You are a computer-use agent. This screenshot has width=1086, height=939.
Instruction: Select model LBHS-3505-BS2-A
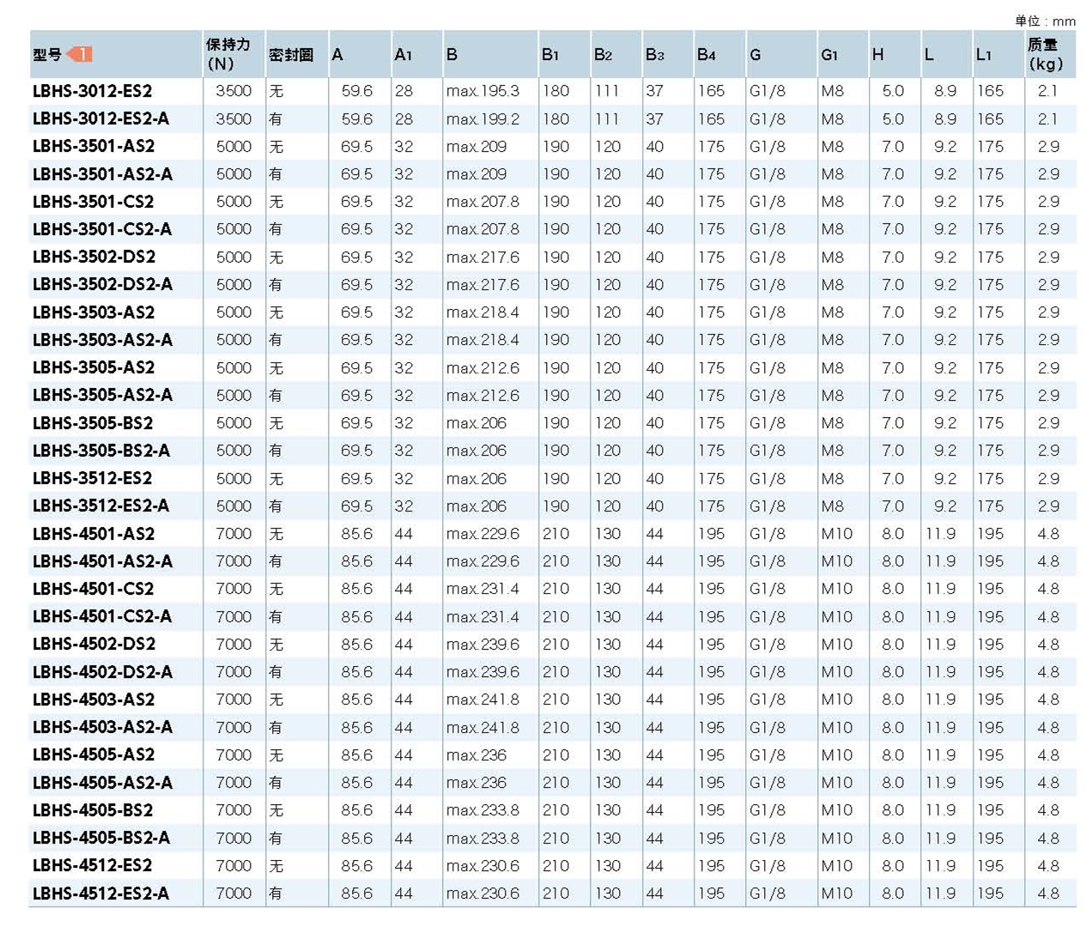click(x=101, y=451)
